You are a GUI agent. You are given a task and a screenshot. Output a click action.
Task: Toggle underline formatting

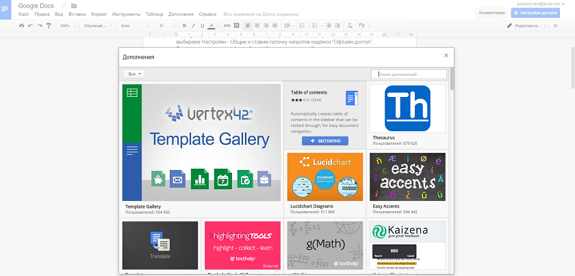coord(202,26)
